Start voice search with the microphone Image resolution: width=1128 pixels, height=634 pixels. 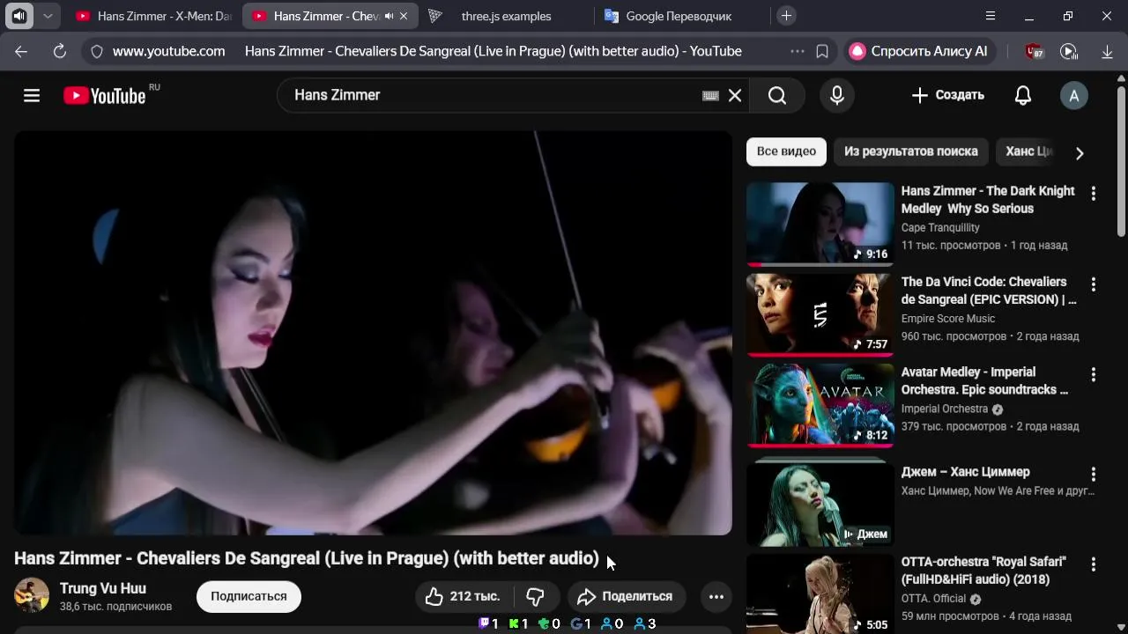tap(837, 95)
